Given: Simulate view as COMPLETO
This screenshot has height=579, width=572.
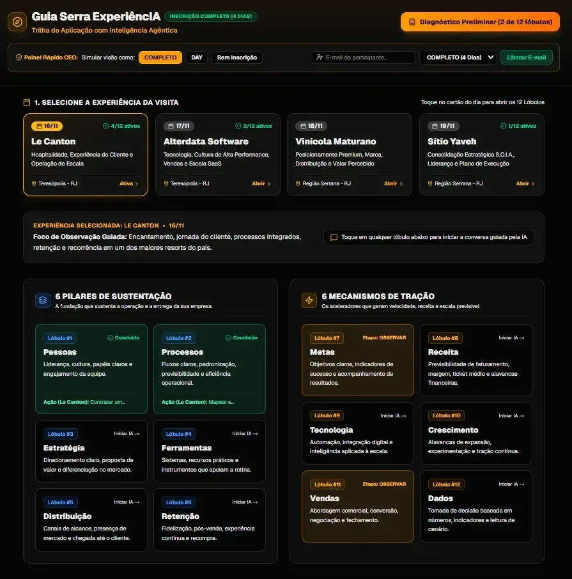Looking at the screenshot, I should coord(160,58).
